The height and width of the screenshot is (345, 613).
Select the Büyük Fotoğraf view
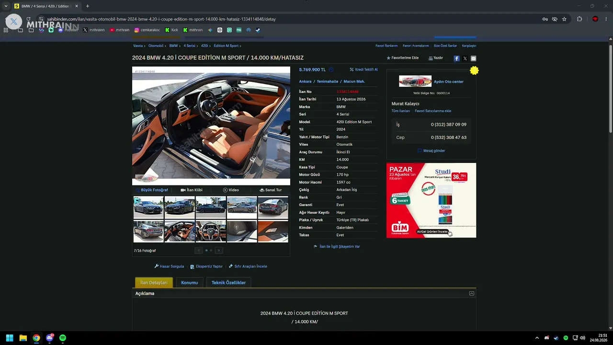[152, 190]
